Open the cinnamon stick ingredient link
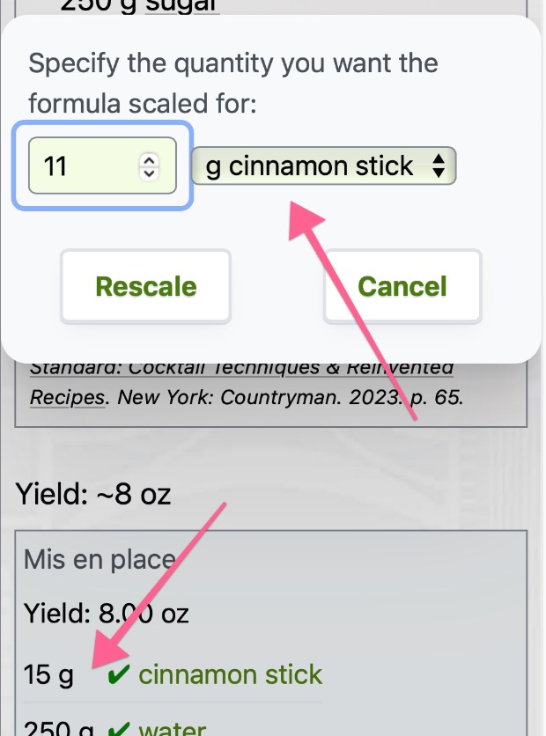This screenshot has height=736, width=546. coord(230,675)
